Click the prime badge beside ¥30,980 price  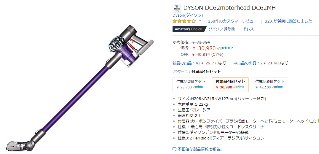click(x=225, y=48)
